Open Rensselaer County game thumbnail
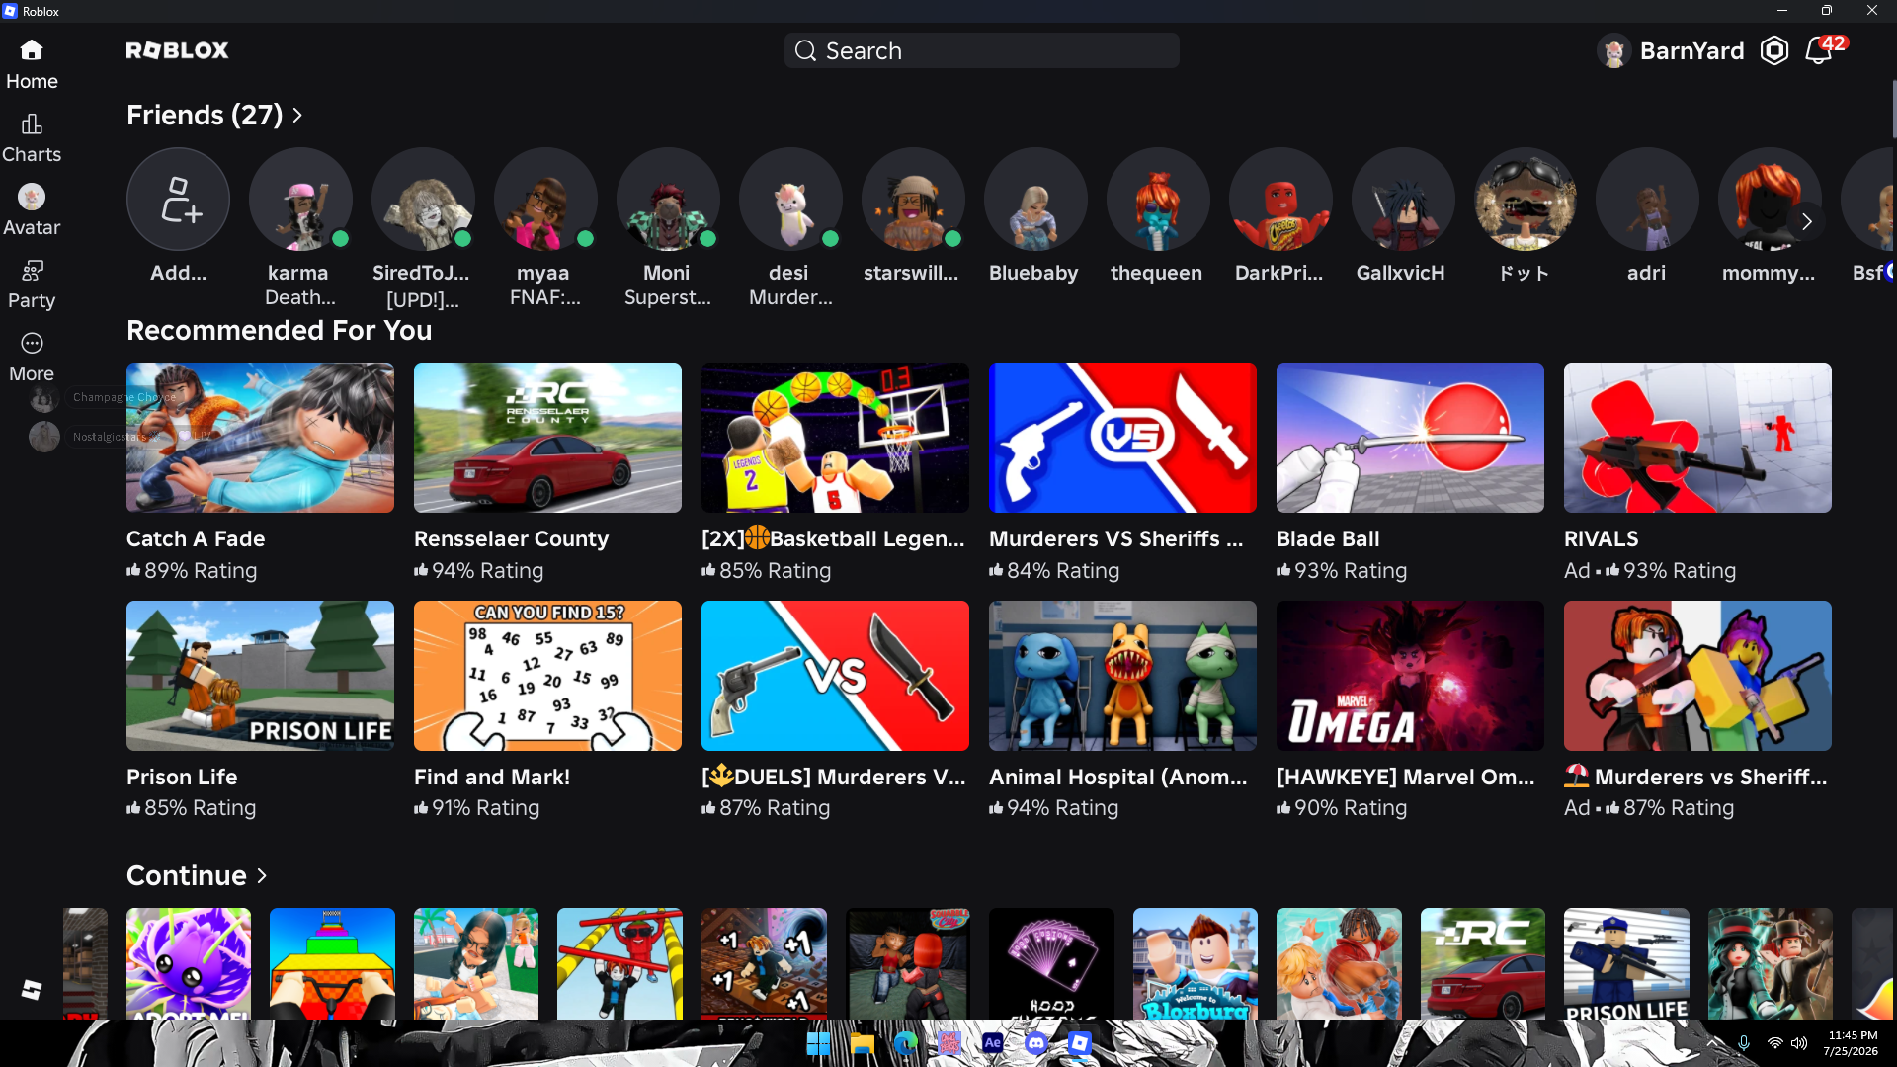 pos(547,438)
